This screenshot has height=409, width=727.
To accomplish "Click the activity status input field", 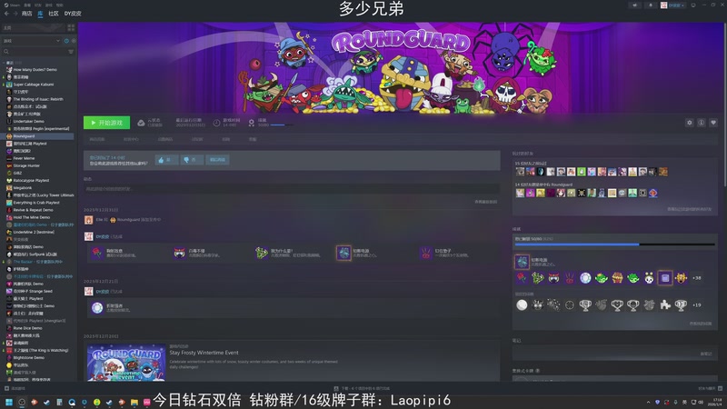I will pos(291,189).
